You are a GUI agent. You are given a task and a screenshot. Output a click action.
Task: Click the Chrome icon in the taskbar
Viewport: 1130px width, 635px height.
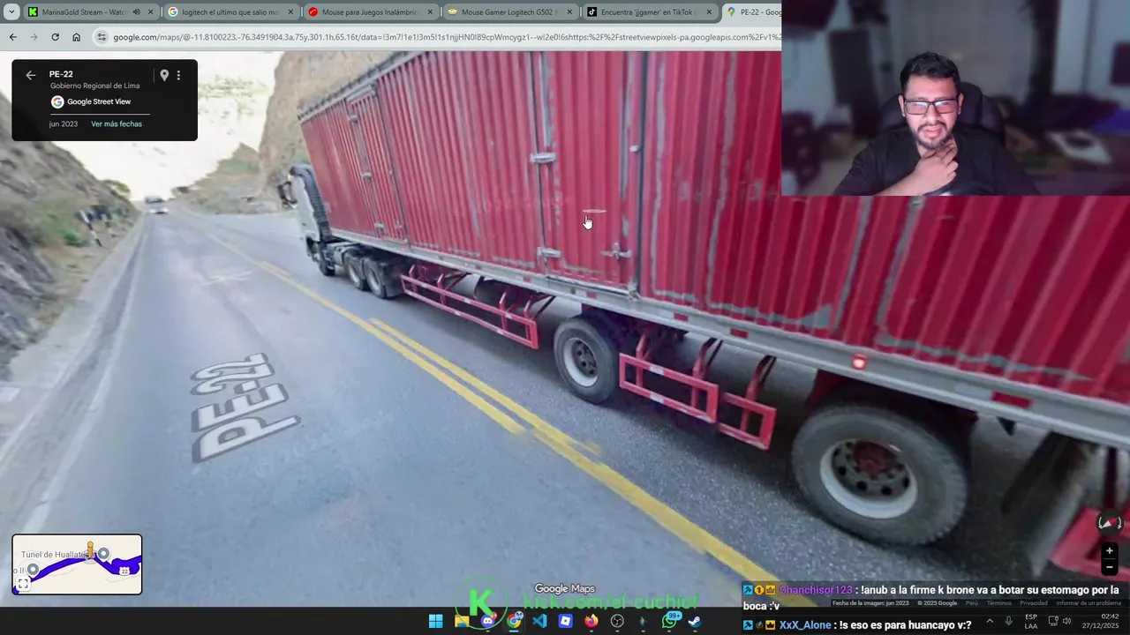click(x=514, y=621)
